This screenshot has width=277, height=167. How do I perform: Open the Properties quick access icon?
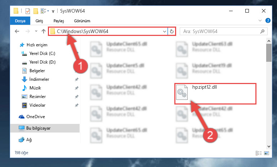click(28, 11)
